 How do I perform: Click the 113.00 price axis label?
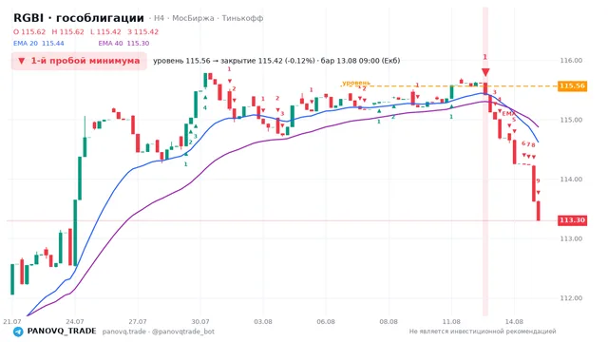coord(571,238)
